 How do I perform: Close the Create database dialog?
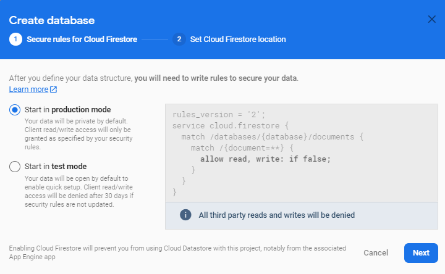431,19
